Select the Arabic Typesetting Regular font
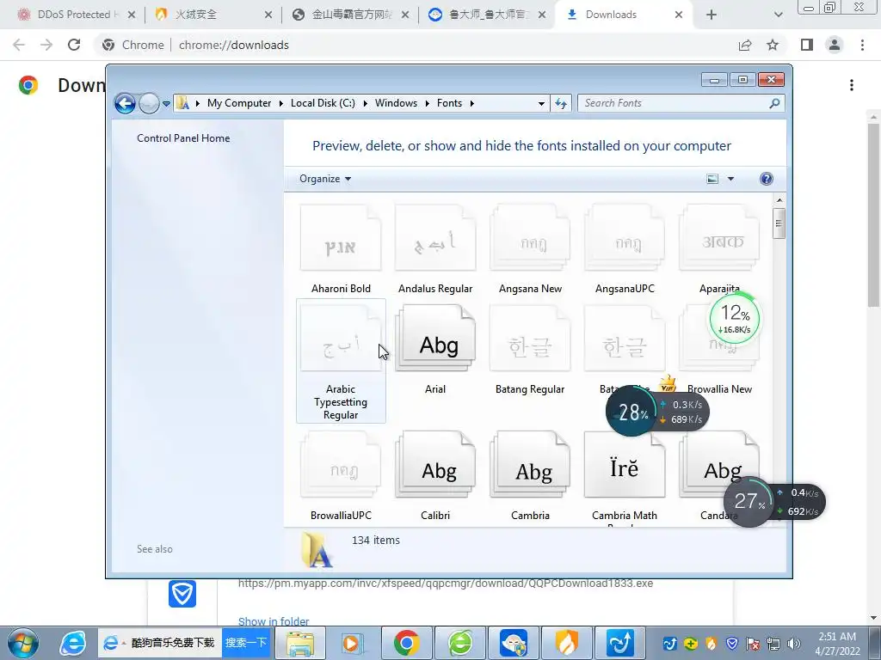Image resolution: width=881 pixels, height=660 pixels. [x=341, y=361]
